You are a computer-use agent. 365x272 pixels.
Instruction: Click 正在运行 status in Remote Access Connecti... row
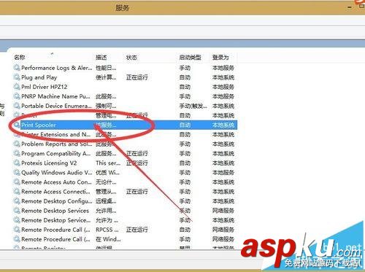[x=137, y=192]
